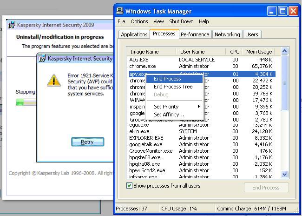This screenshot has height=216, width=302.
Task: Open the File menu
Action: pos(121,21)
